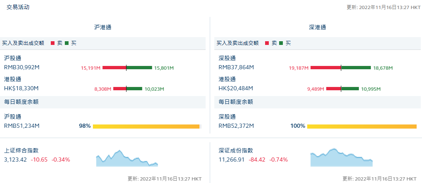This screenshot has height=183, width=422.
Task: Click the 沪港通 column heading
Action: 103,27
